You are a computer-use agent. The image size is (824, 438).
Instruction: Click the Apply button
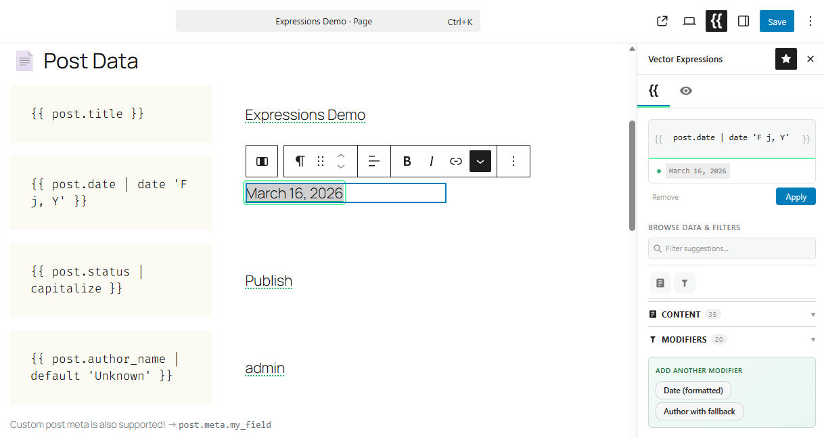796,197
